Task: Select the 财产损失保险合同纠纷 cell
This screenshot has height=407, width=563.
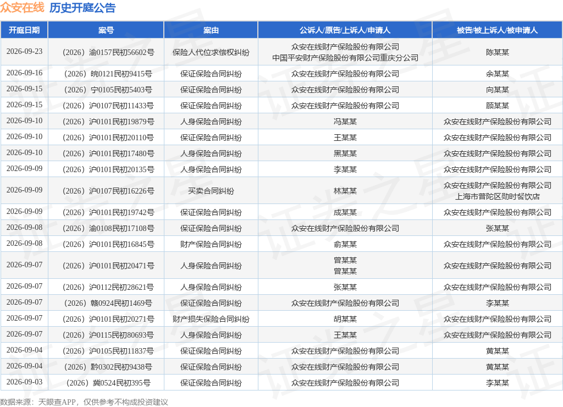Action: pos(211,319)
